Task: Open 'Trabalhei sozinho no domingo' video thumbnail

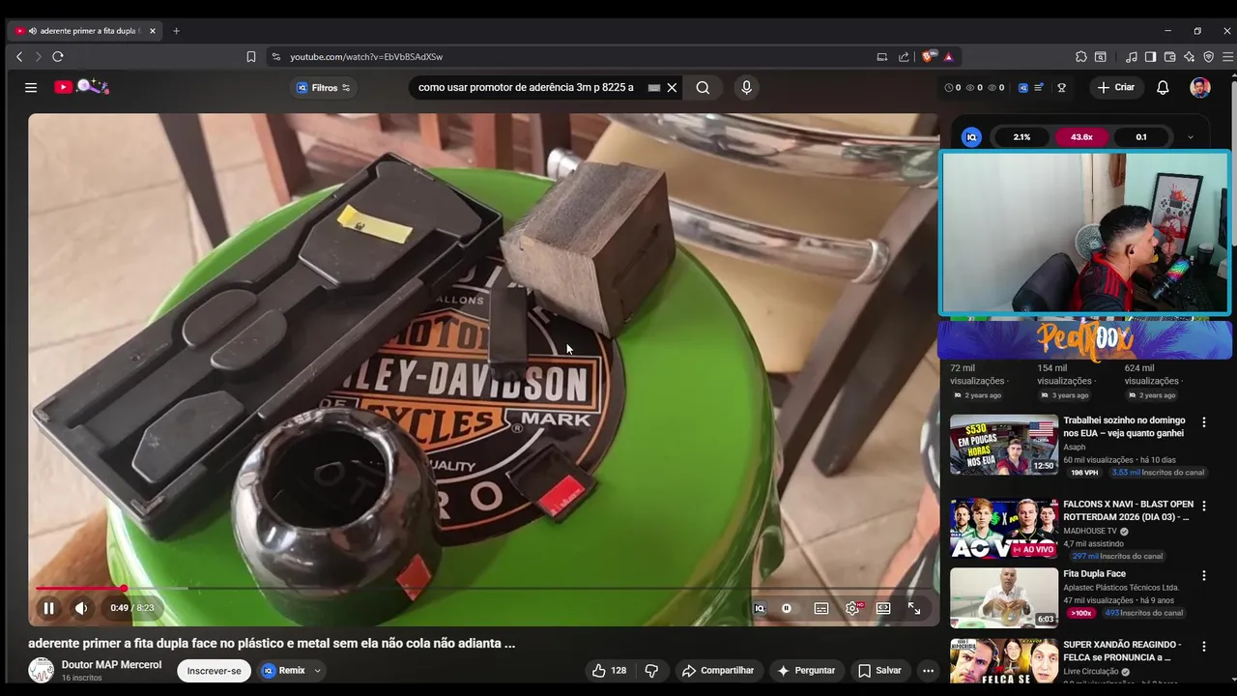Action: tap(1004, 445)
